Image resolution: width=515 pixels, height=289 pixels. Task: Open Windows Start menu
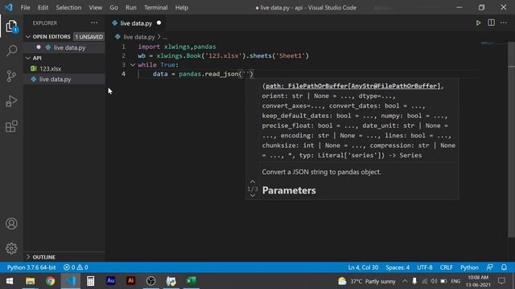(10, 281)
